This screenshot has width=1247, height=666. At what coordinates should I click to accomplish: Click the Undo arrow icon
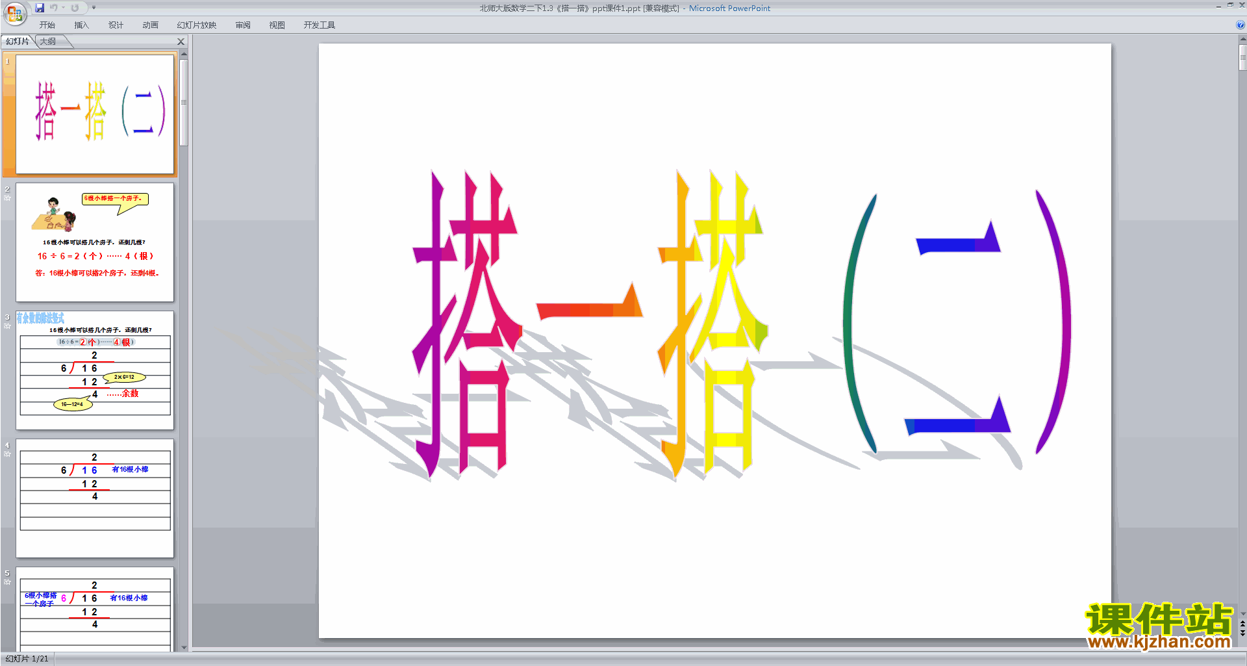click(x=53, y=8)
